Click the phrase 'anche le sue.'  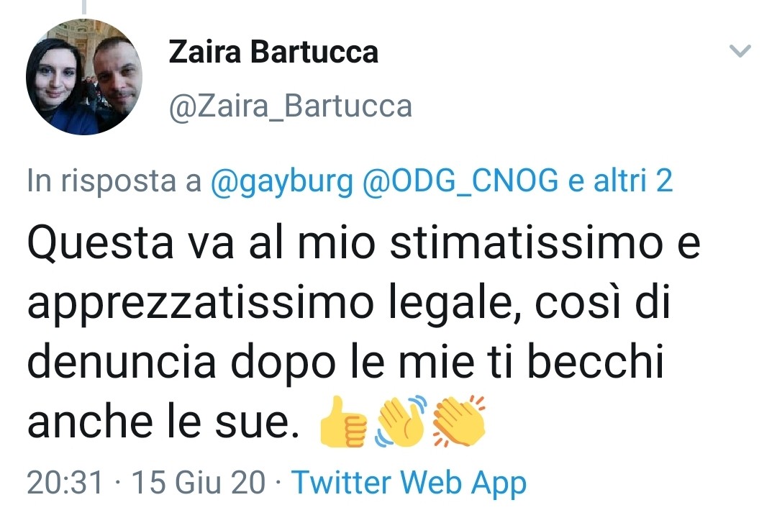point(163,422)
